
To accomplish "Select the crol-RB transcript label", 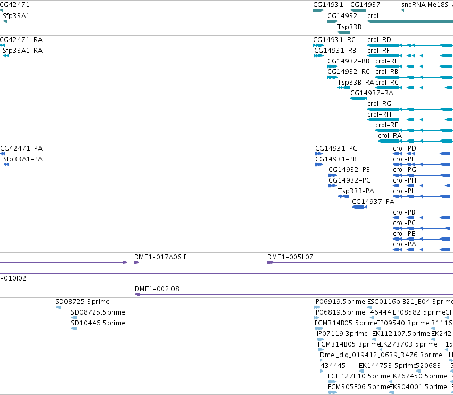I will (386, 72).
